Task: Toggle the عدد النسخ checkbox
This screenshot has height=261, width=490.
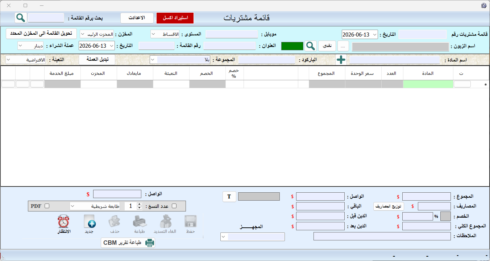Action: click(x=174, y=206)
